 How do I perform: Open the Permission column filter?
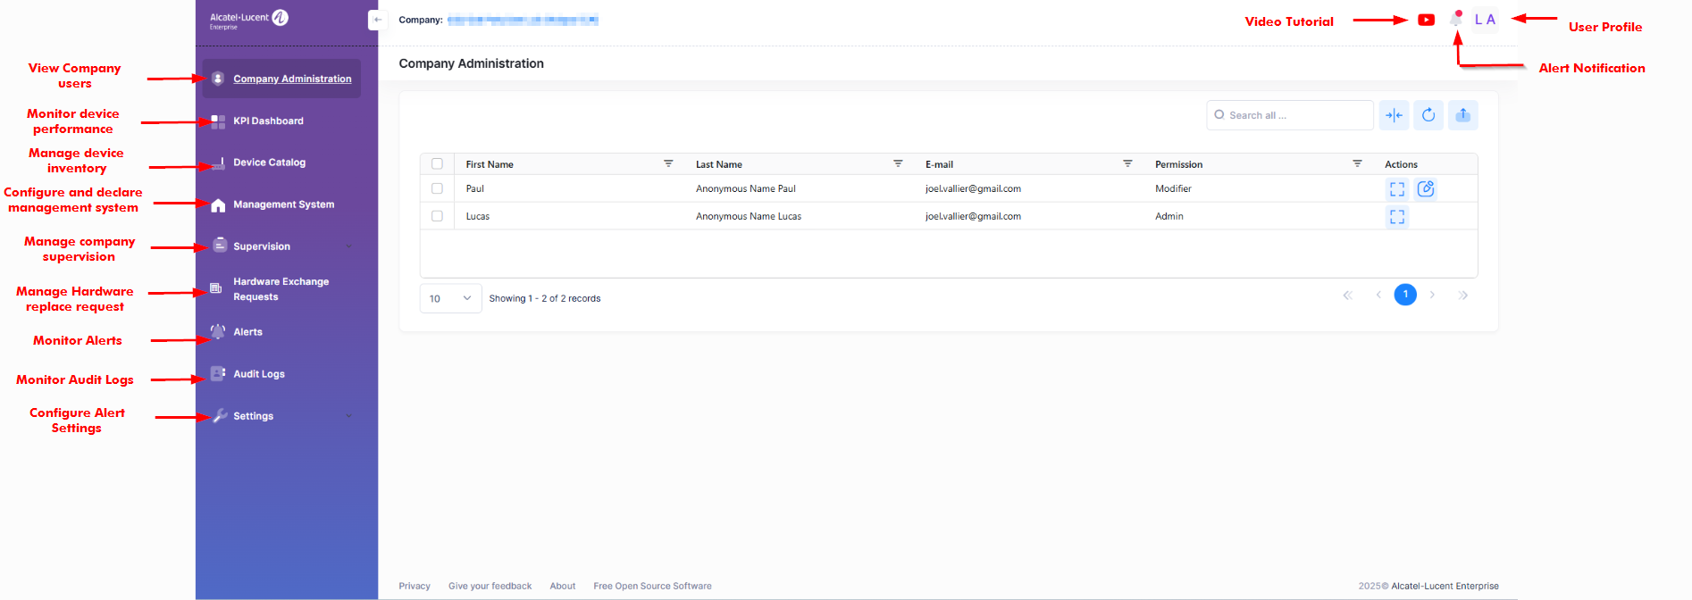(1357, 163)
